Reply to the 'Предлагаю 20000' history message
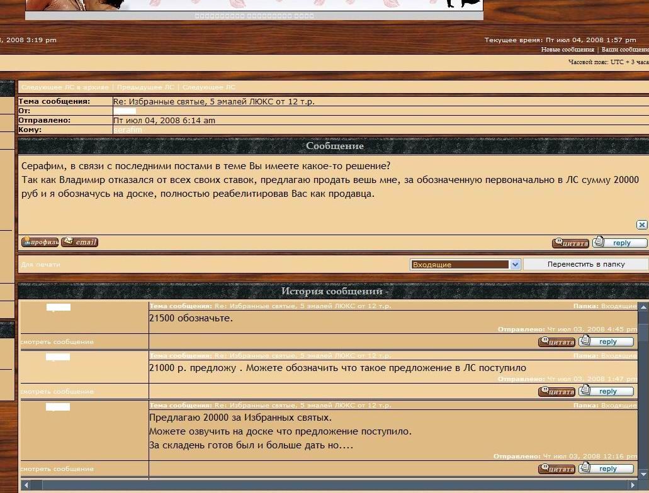This screenshot has height=493, width=649. click(606, 468)
